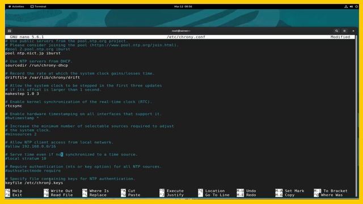The height and width of the screenshot is (204, 363).
Task: Click the Write Out shortcut label
Action: tap(62, 191)
